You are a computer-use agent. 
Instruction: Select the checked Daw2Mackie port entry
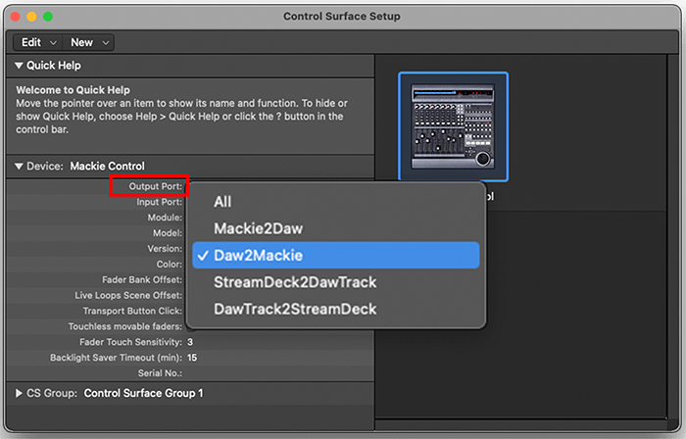pos(336,256)
